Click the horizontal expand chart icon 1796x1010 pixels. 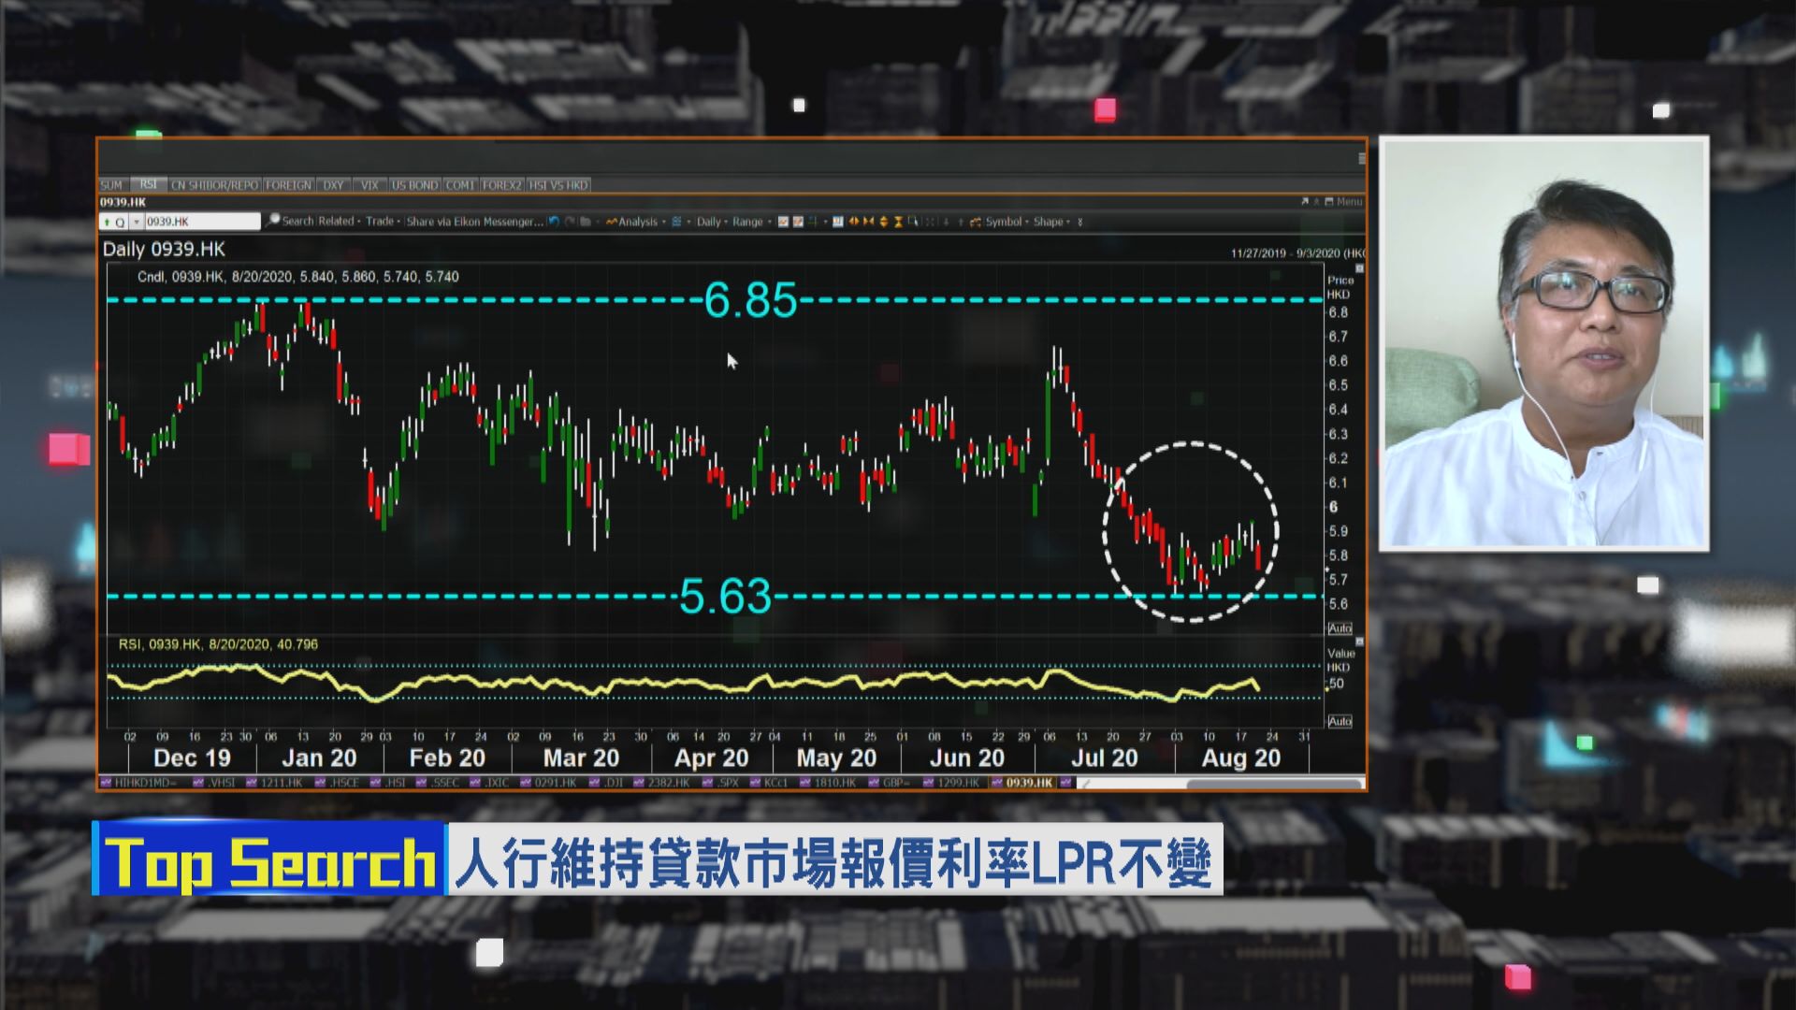pos(853,222)
